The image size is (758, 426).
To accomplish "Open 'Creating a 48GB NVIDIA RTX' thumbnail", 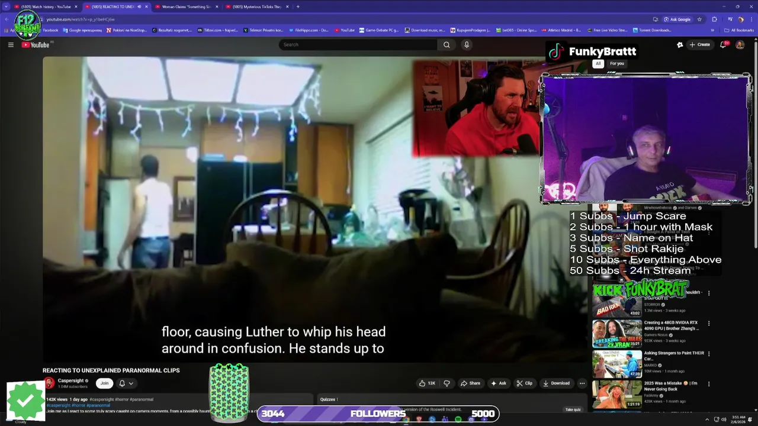I will pyautogui.click(x=617, y=334).
